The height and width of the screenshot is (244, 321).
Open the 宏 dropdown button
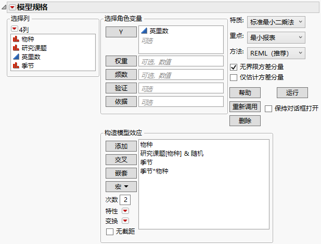point(121,186)
